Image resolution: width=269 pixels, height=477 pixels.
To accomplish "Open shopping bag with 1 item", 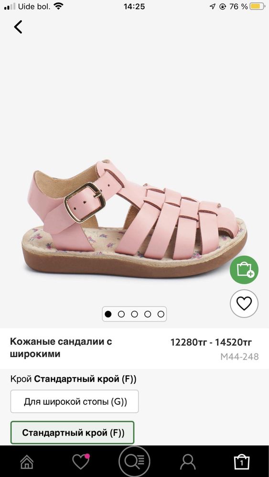I will (x=242, y=462).
